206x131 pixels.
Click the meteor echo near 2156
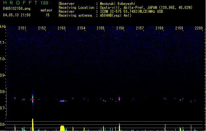119,99
